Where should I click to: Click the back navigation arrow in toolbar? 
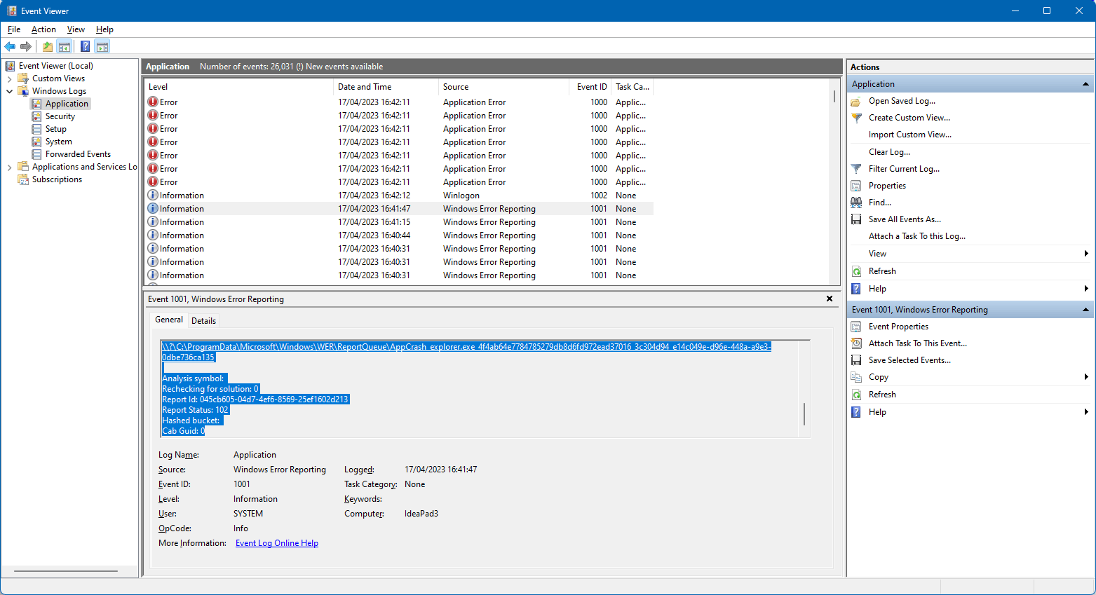click(x=10, y=46)
